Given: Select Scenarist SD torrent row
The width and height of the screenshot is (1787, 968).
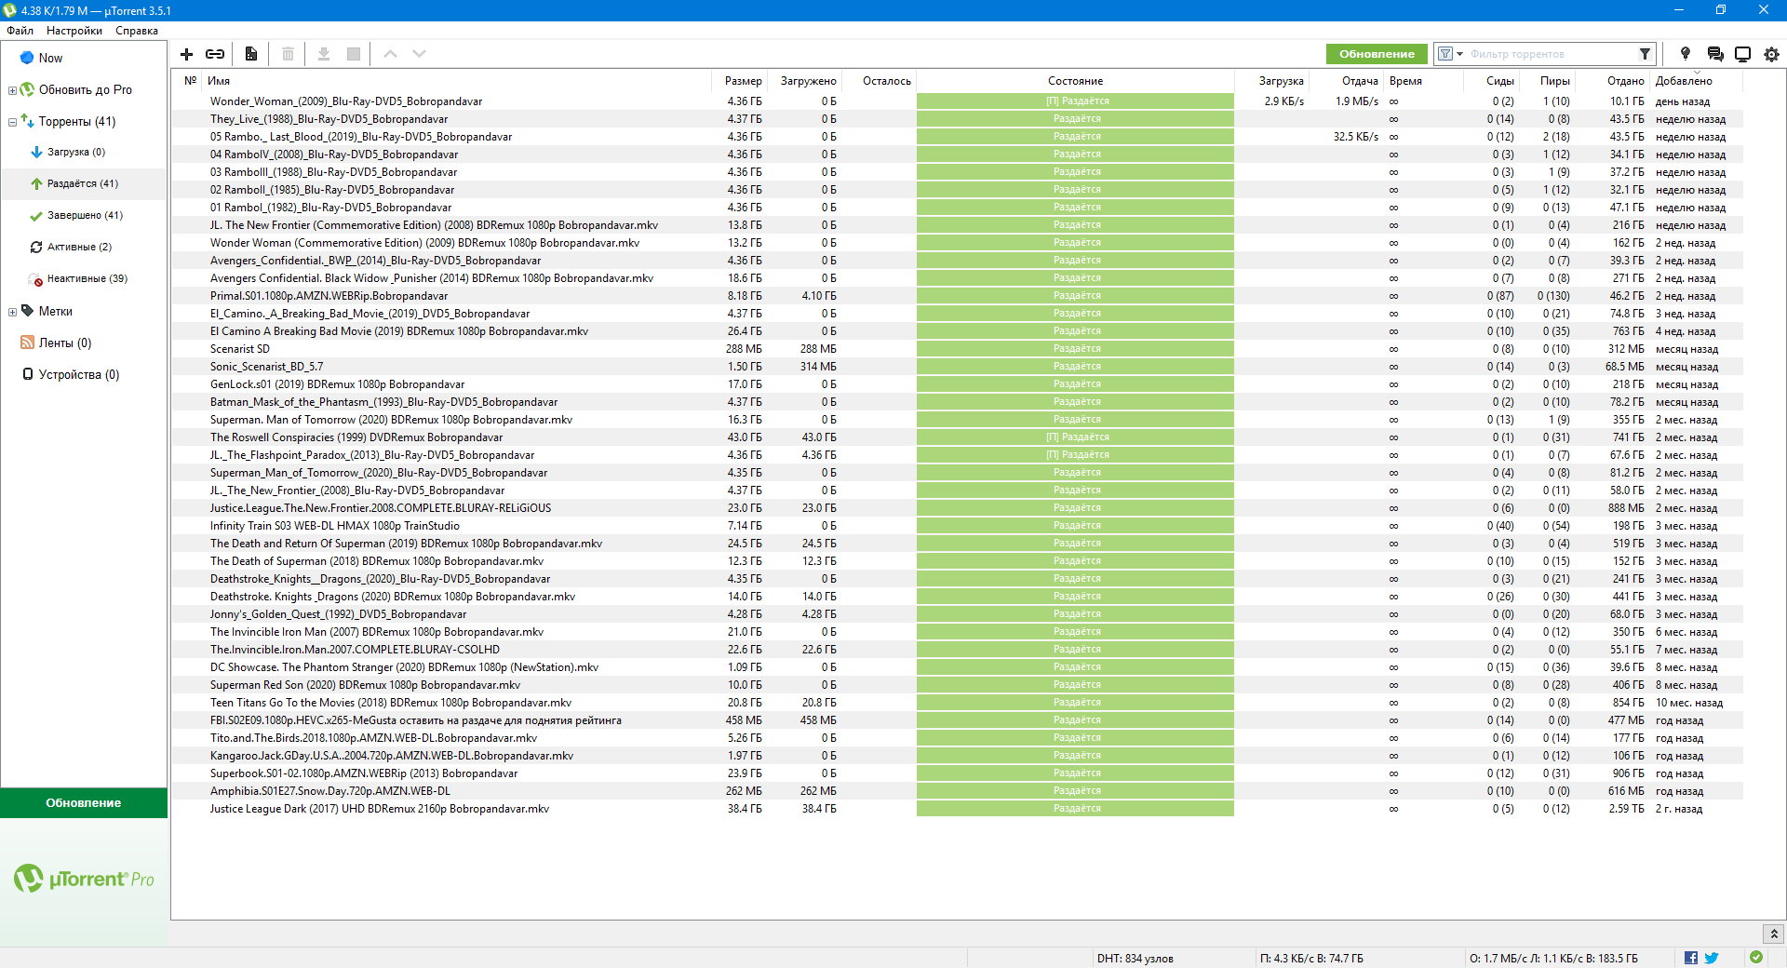Looking at the screenshot, I should pyautogui.click(x=956, y=349).
